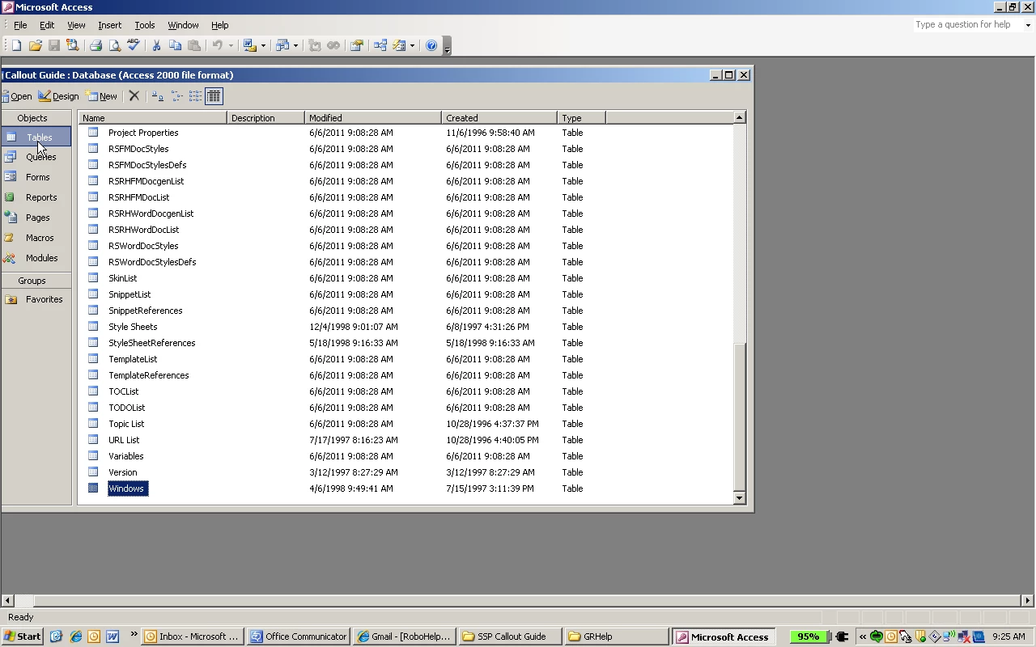
Task: Click the table list scroll down arrow
Action: (x=739, y=498)
